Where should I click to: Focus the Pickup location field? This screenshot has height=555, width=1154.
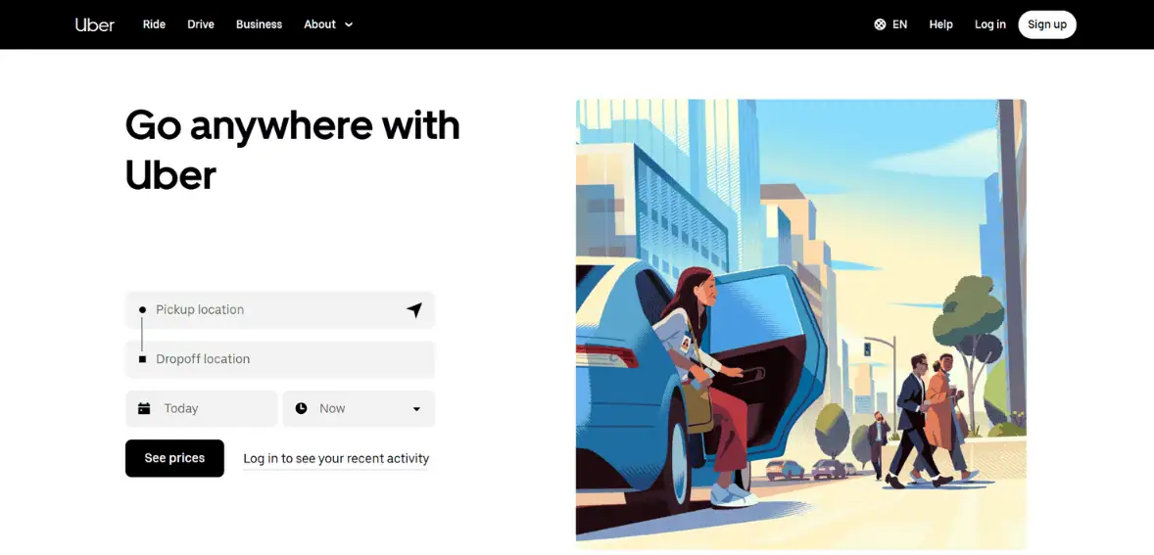[x=274, y=310]
